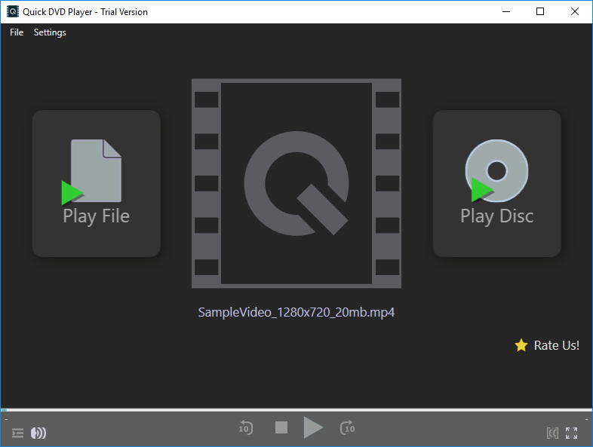
Task: Minimize the Quick DVD Player window
Action: pos(506,12)
